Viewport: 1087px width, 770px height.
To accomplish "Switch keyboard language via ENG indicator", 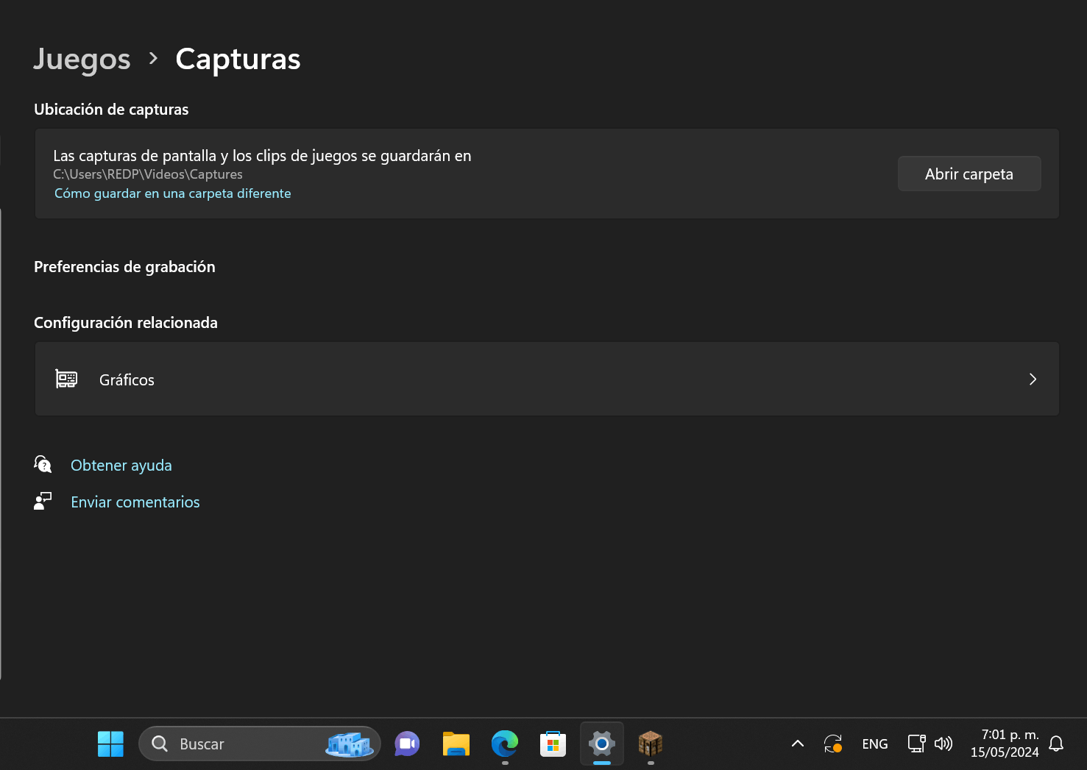I will pos(874,744).
